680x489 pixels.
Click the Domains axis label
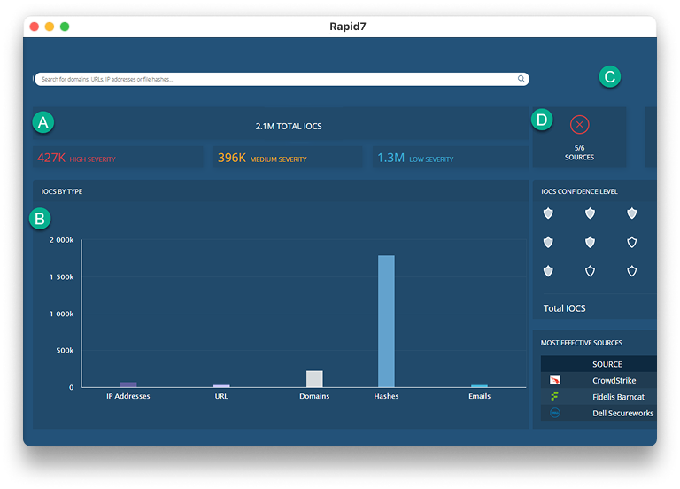coord(314,396)
